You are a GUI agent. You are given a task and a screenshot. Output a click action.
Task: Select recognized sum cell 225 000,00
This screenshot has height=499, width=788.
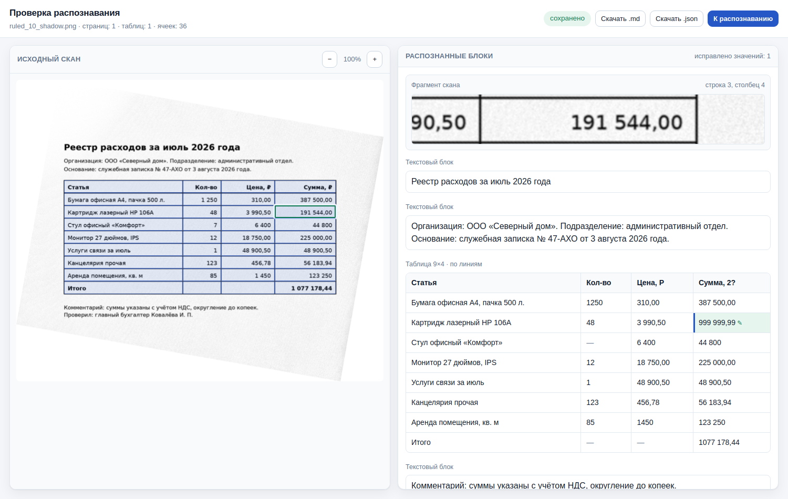732,363
